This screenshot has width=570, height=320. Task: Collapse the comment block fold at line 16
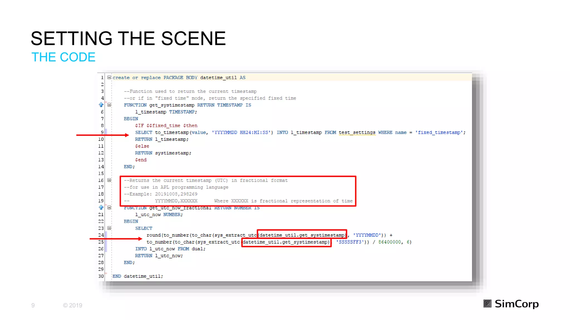[x=109, y=180]
